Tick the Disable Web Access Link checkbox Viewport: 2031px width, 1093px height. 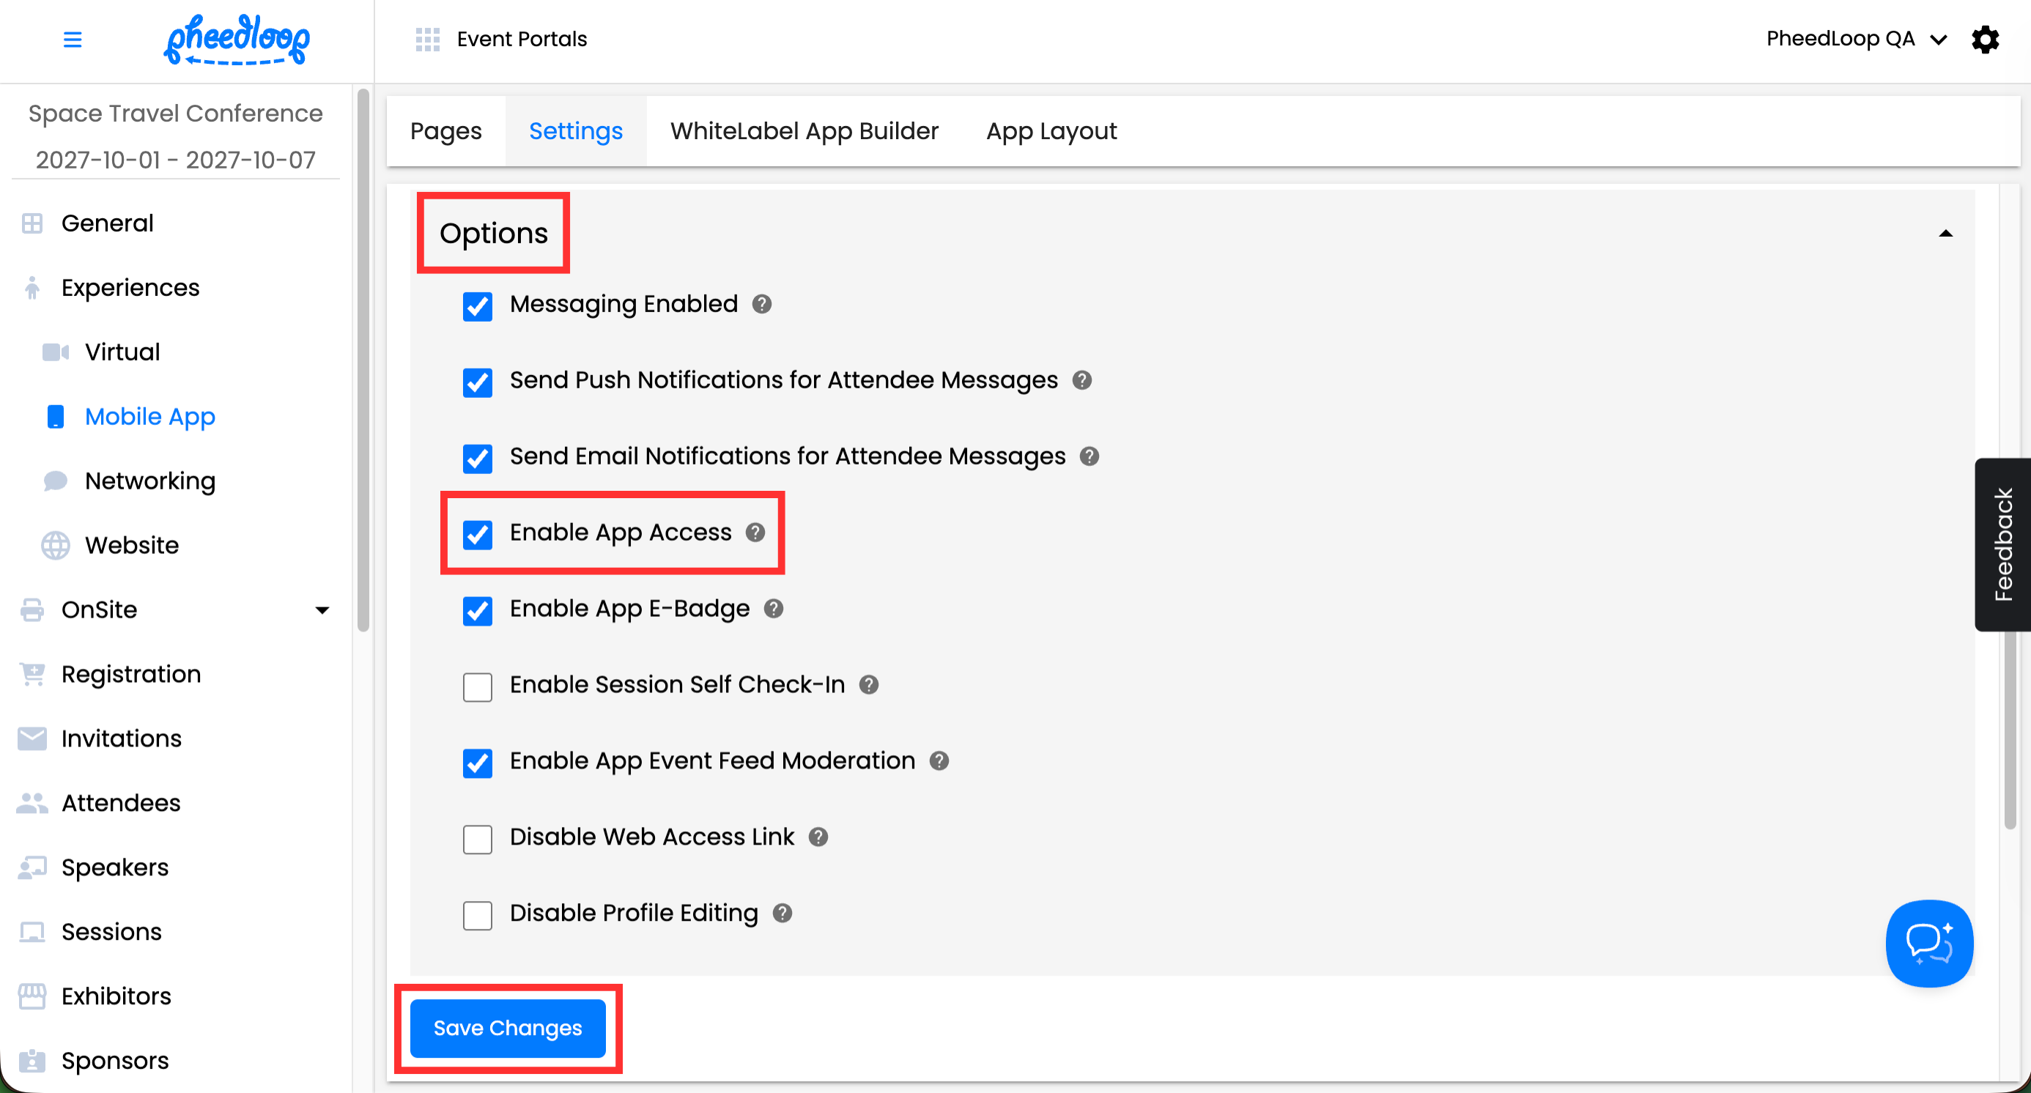(478, 840)
